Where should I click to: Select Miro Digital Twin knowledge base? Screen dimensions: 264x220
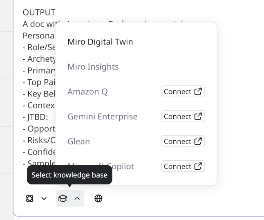pos(100,42)
